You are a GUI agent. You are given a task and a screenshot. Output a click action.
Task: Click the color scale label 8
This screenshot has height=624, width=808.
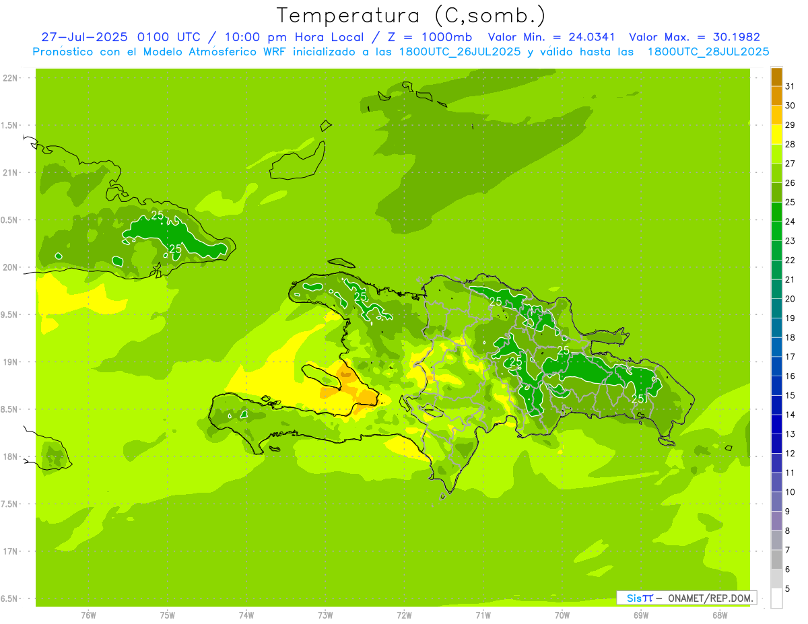click(788, 530)
